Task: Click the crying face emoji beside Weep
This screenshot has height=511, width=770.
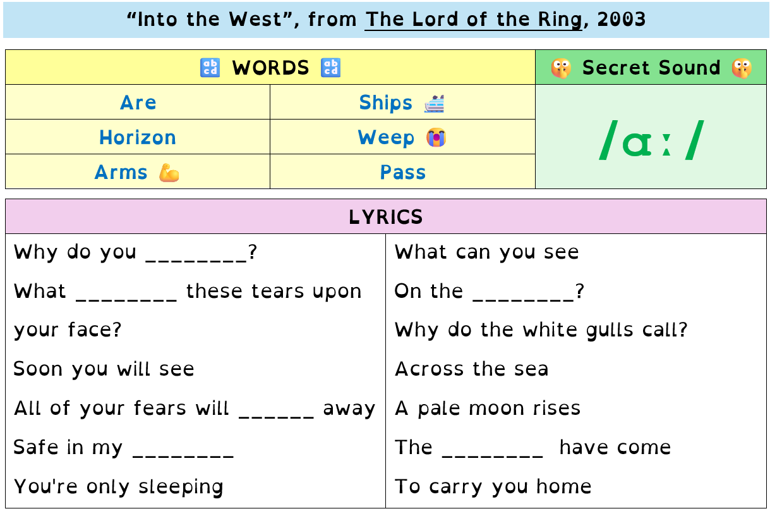Action: click(436, 137)
